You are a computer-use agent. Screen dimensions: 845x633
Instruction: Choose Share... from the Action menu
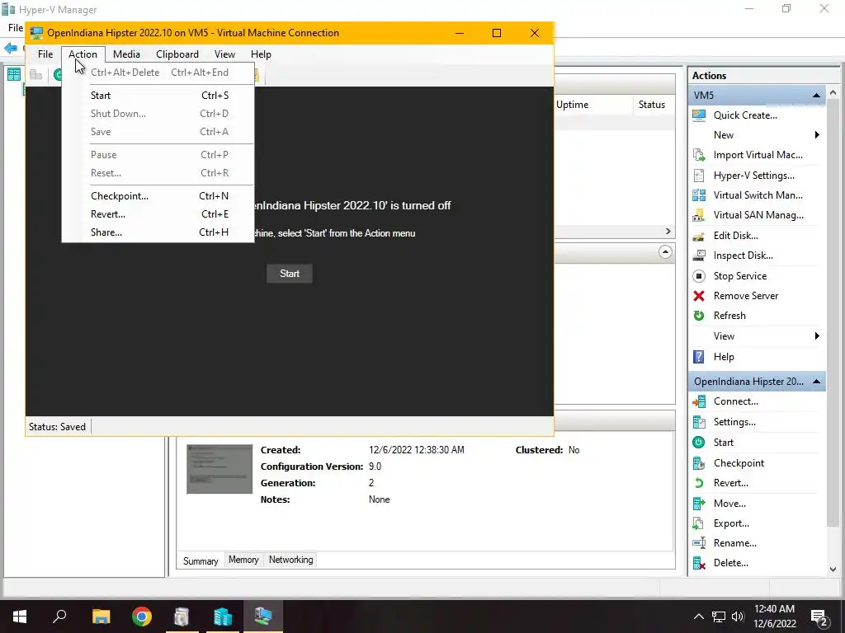pyautogui.click(x=158, y=232)
